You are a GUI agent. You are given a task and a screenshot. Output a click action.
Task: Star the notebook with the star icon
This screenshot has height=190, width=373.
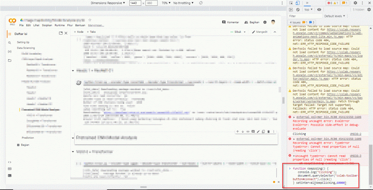point(90,20)
